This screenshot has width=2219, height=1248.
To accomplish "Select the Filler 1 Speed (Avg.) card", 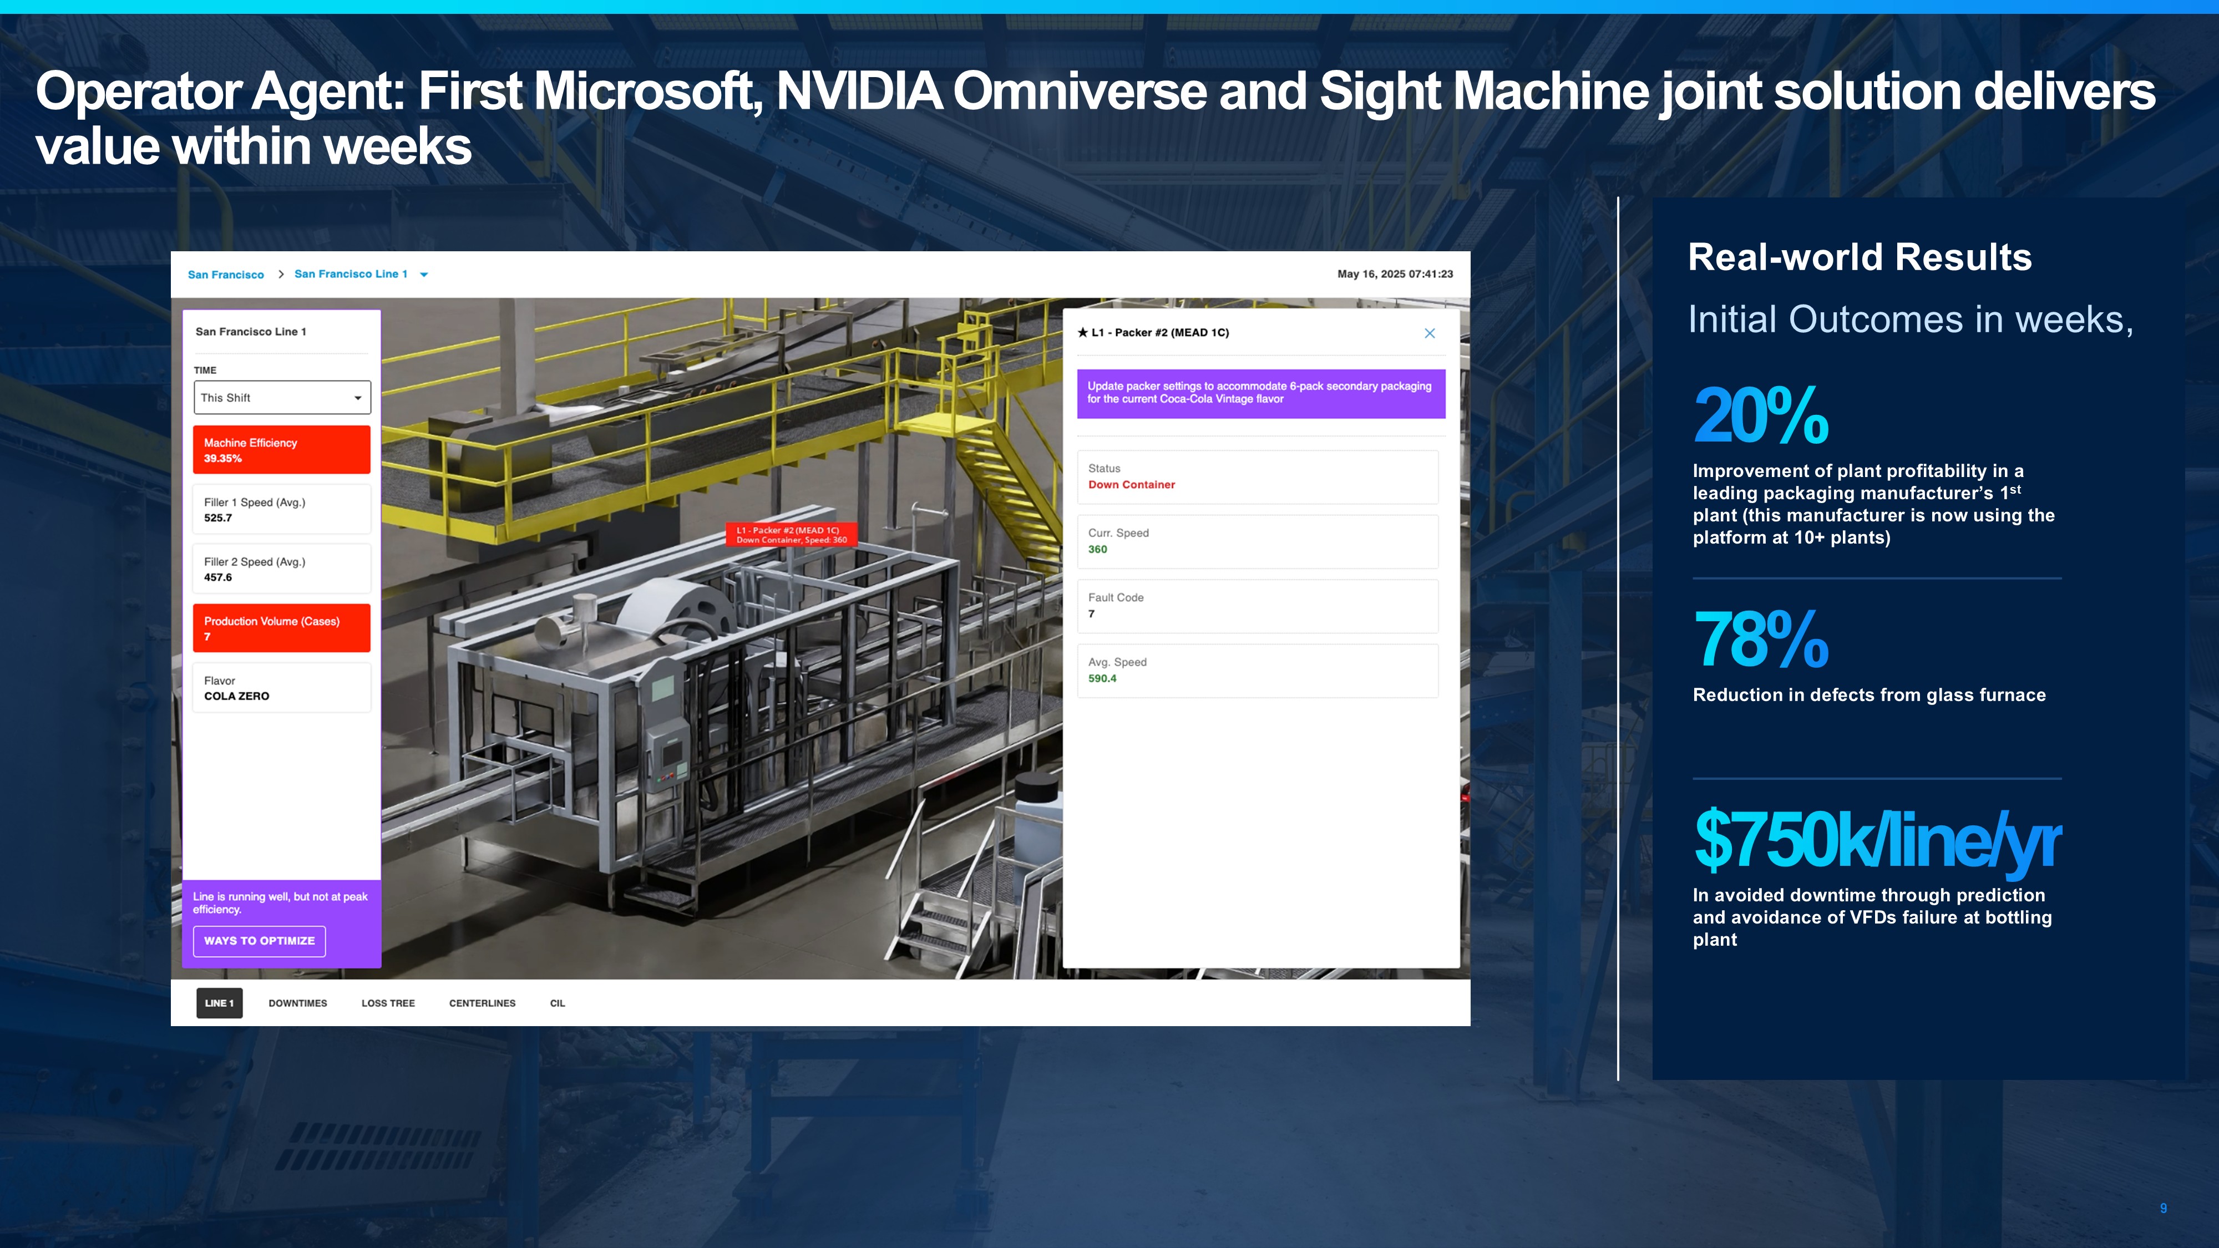I will click(x=282, y=509).
